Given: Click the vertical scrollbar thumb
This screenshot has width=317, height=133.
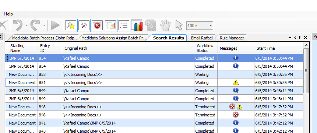Looking at the screenshot, I should (306, 71).
